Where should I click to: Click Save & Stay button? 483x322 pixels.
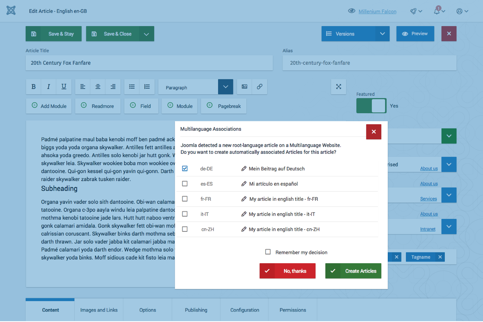(54, 34)
